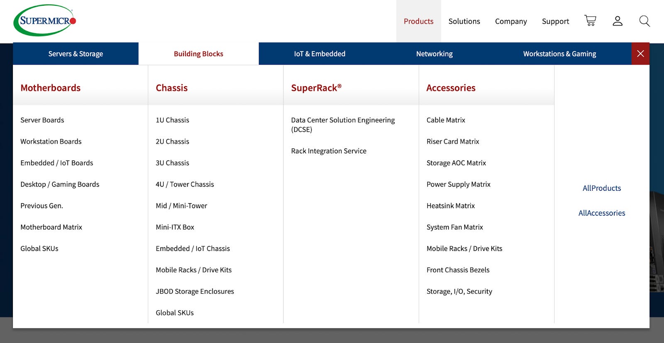The width and height of the screenshot is (664, 343).
Task: Switch to the Networking tab
Action: (x=435, y=54)
